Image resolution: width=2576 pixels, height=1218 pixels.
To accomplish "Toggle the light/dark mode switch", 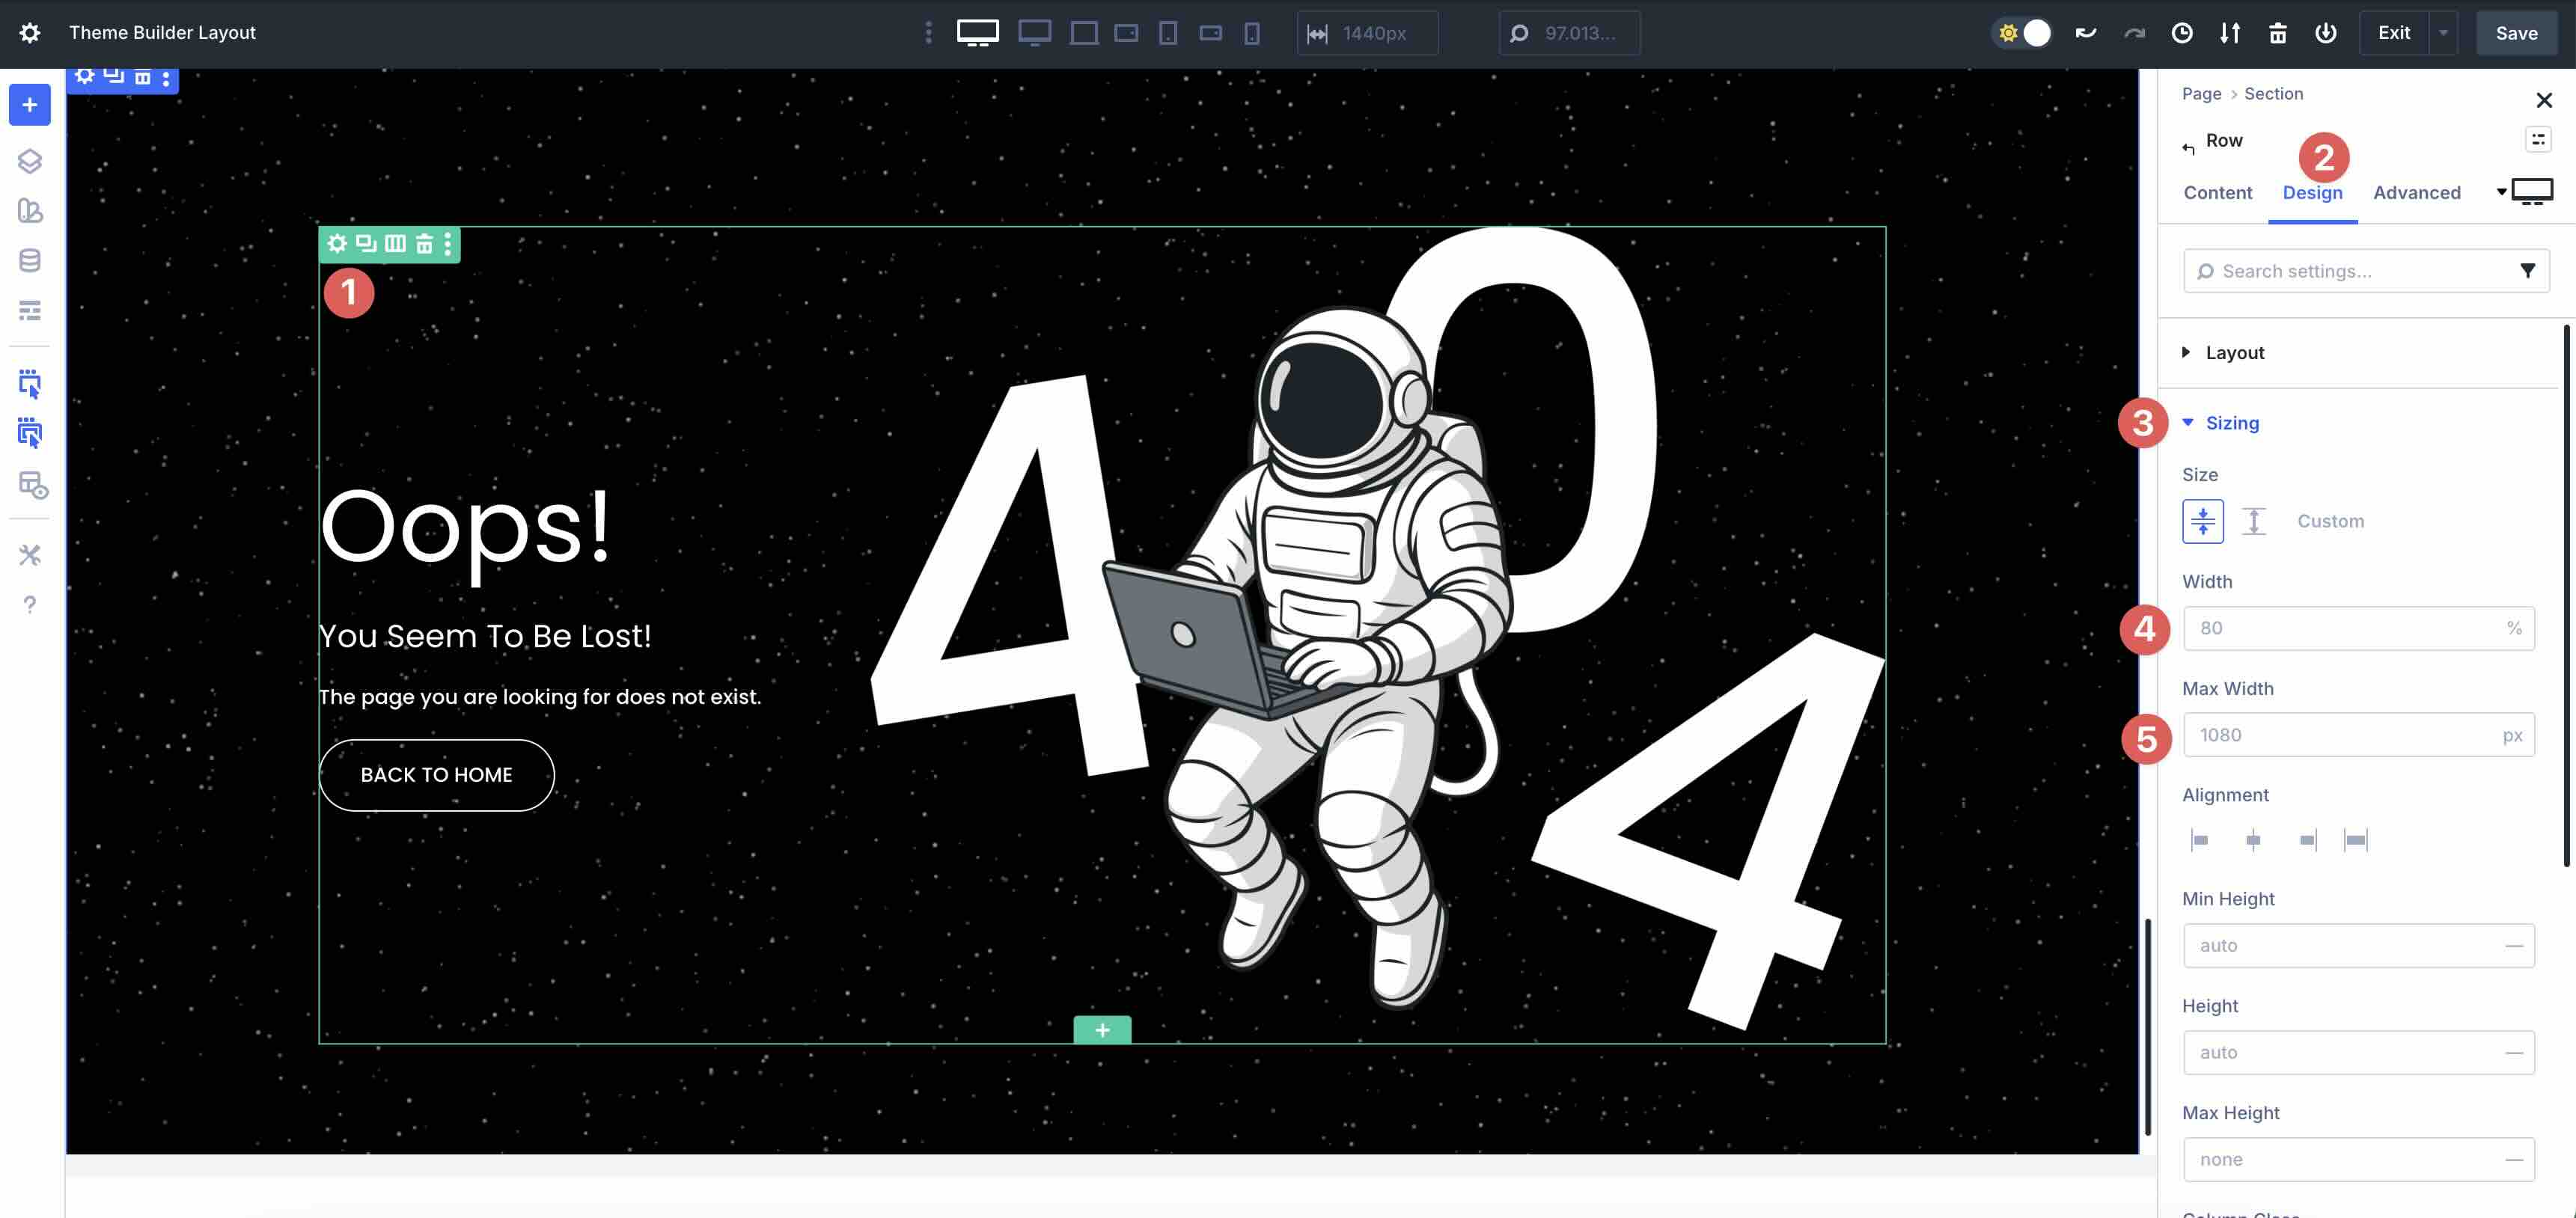I will tap(2023, 33).
